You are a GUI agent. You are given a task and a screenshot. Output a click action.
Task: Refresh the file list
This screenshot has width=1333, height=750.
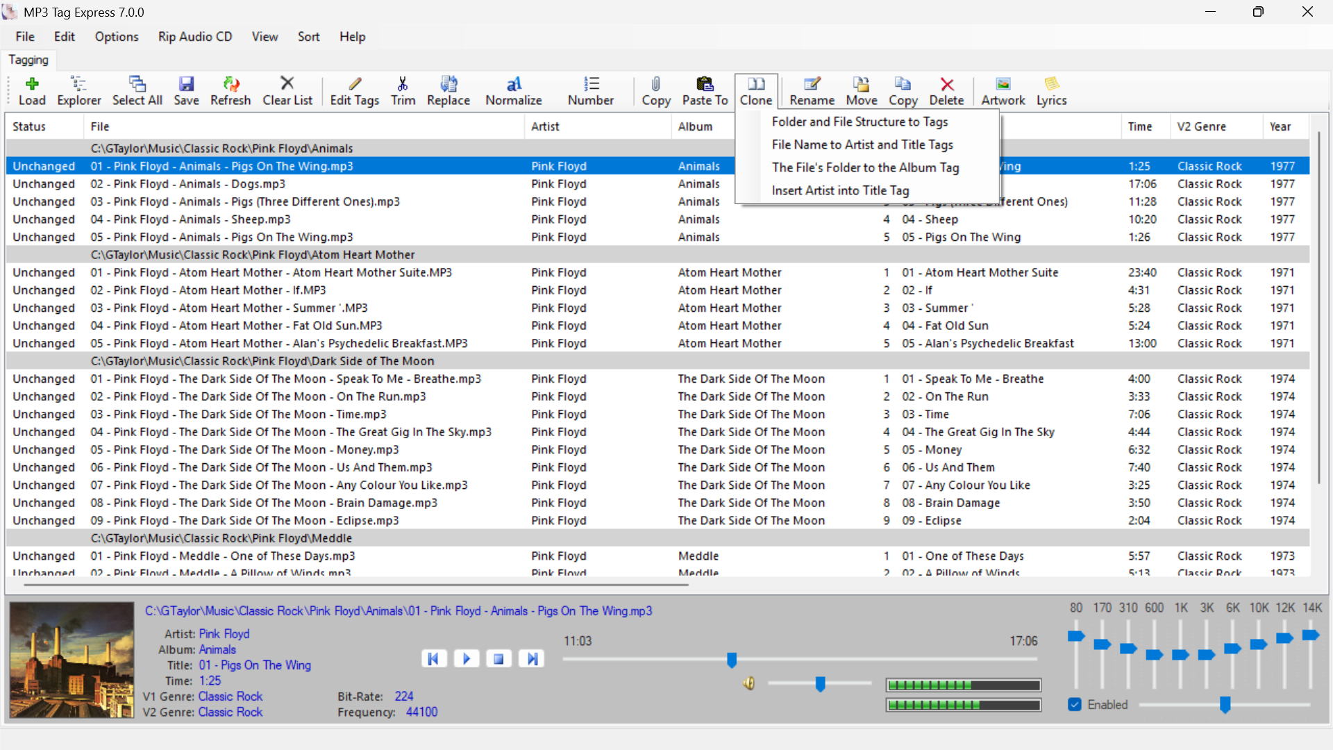[230, 91]
